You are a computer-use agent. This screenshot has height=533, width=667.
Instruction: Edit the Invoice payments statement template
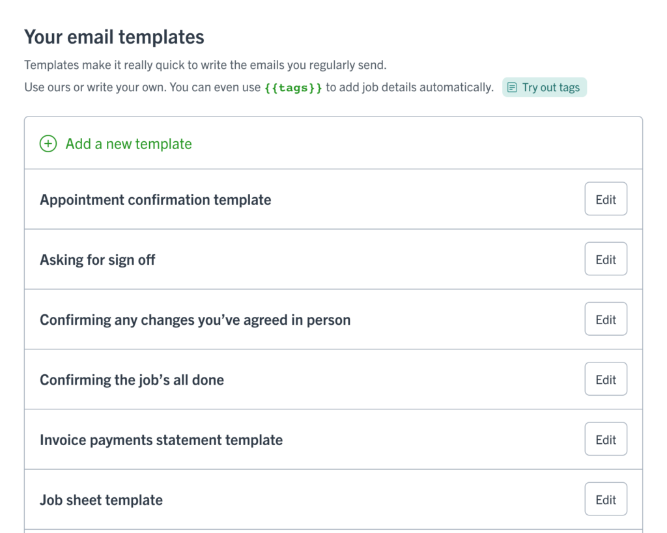(x=606, y=439)
